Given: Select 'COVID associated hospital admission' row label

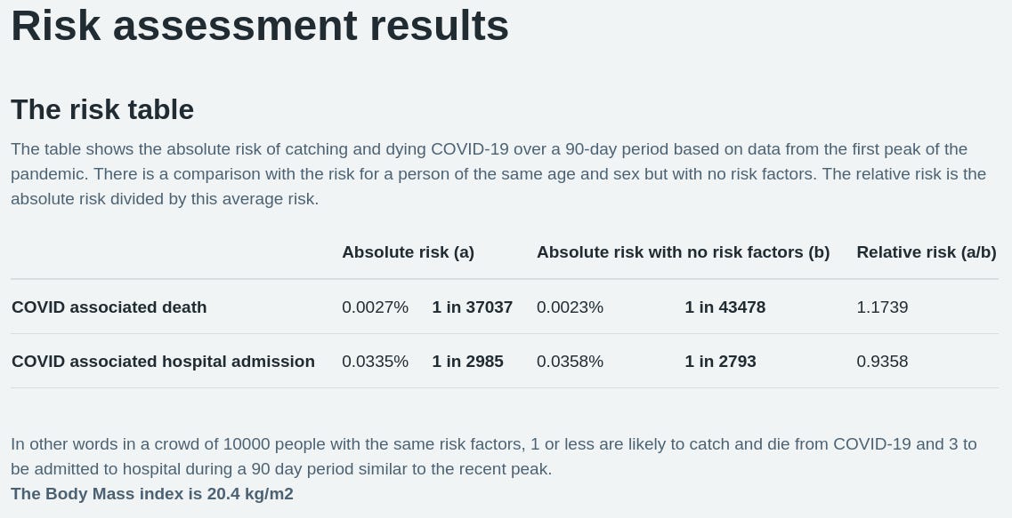Looking at the screenshot, I should 163,362.
